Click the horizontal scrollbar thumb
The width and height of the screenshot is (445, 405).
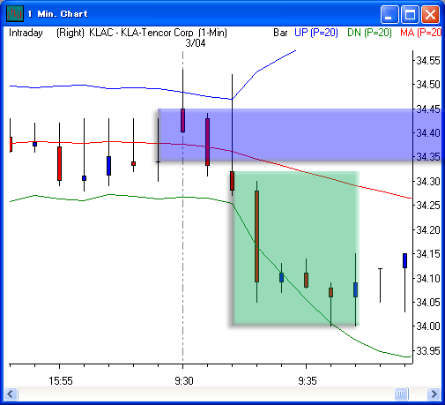[x=401, y=394]
